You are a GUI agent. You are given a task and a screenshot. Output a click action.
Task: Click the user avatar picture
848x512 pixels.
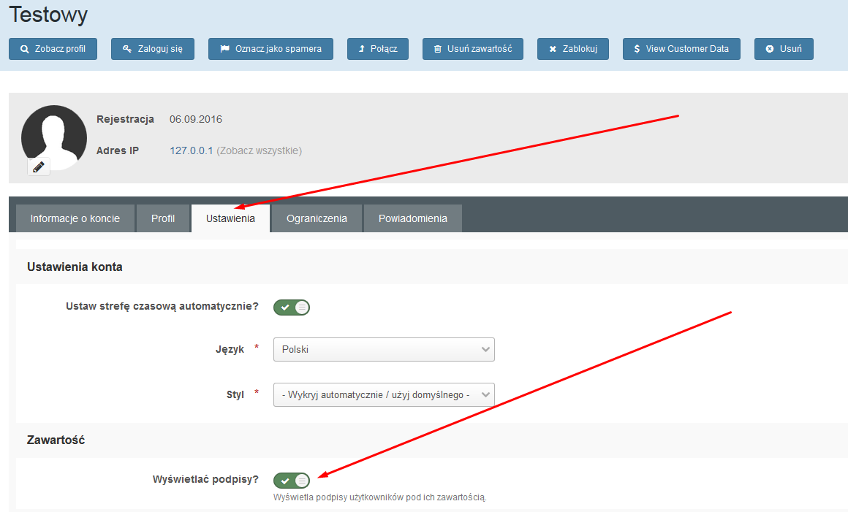tap(54, 135)
